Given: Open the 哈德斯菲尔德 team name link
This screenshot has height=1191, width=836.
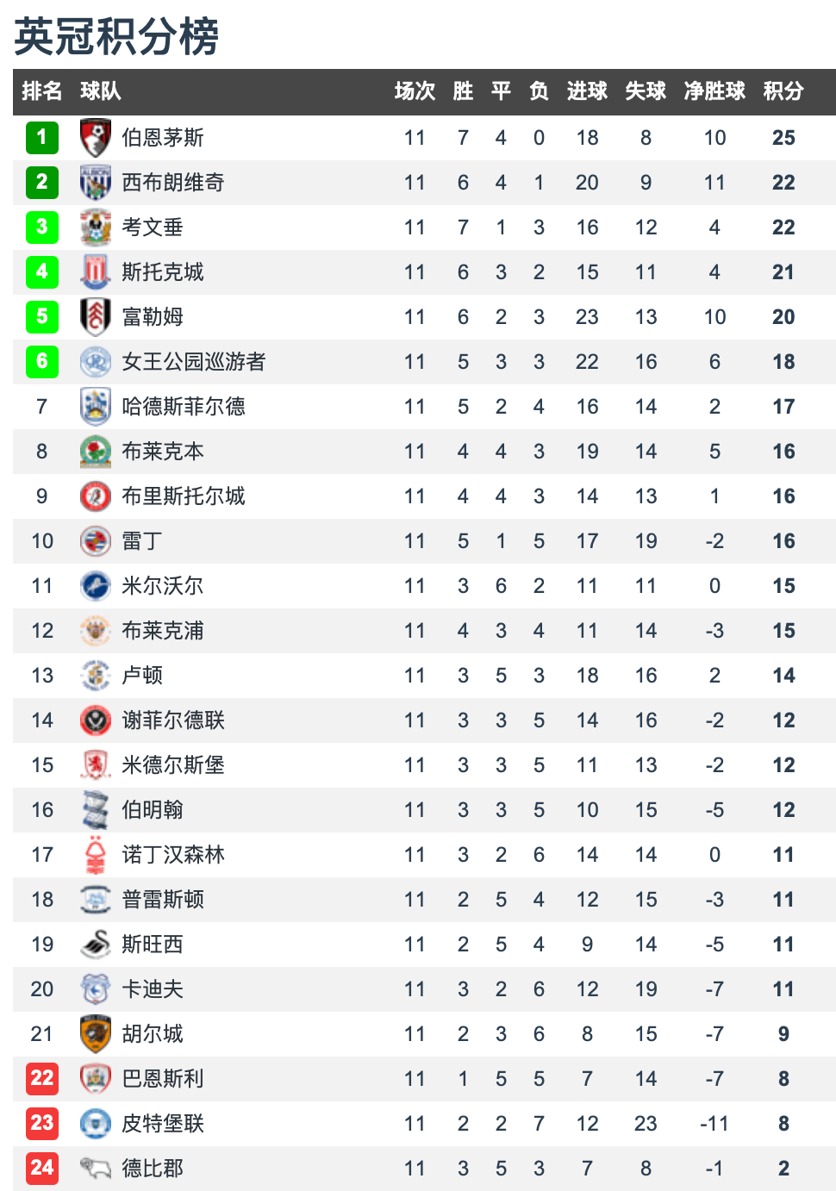Looking at the screenshot, I should point(183,407).
